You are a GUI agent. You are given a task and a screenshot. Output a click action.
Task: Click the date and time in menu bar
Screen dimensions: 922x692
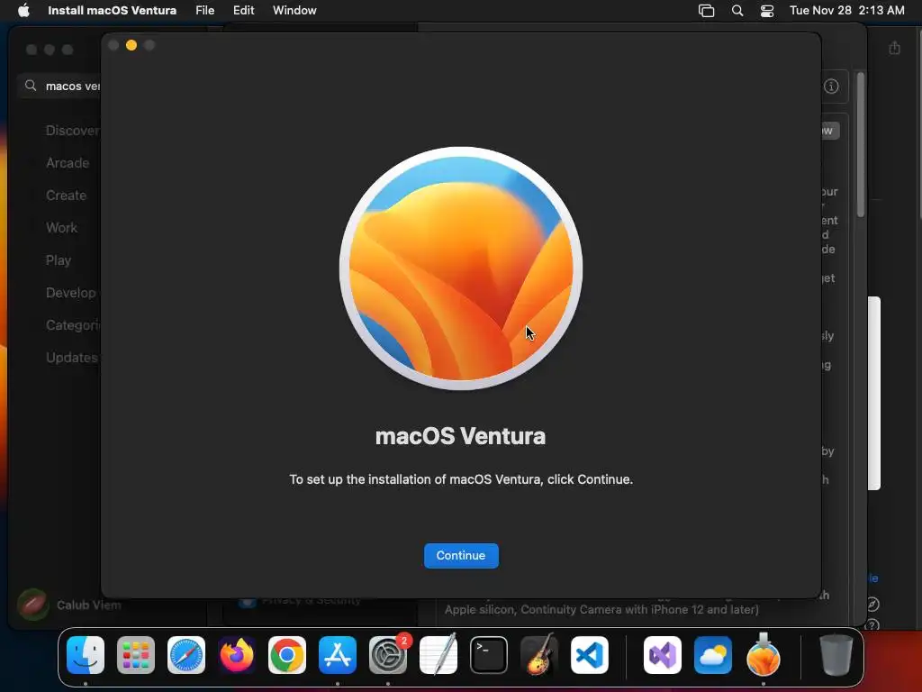click(x=846, y=10)
